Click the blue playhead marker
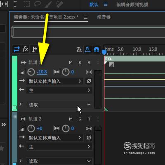 pyautogui.click(x=104, y=52)
